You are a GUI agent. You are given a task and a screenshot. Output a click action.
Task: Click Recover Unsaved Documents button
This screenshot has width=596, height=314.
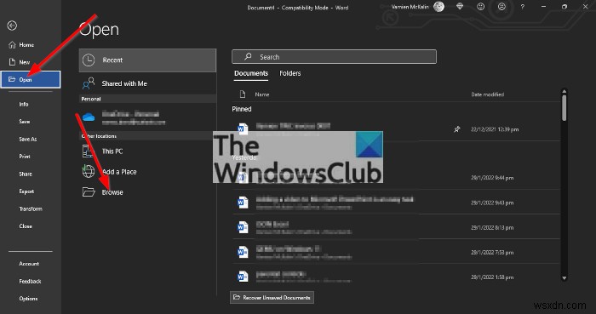coord(272,297)
